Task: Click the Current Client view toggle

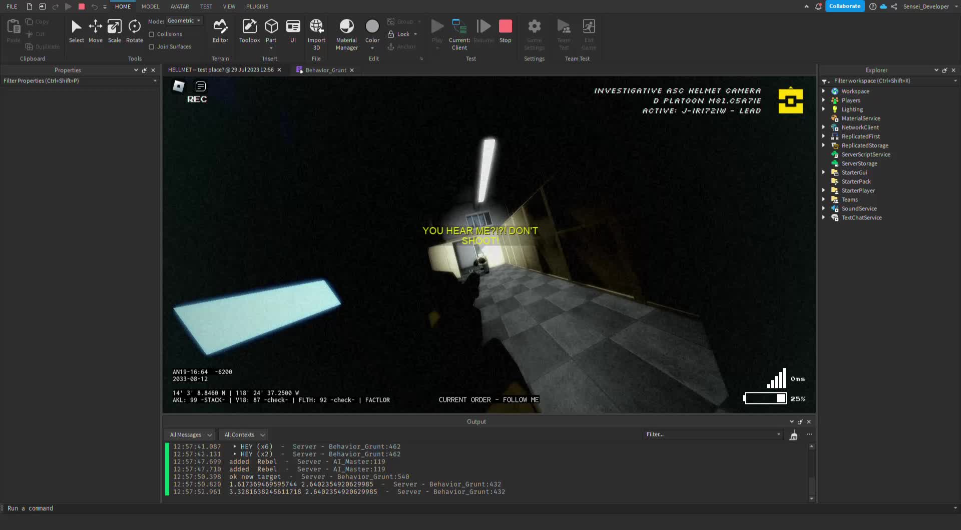Action: tap(459, 34)
